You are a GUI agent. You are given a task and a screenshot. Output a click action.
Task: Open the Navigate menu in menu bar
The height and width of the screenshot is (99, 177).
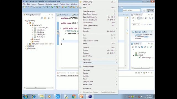(x=49, y=4)
